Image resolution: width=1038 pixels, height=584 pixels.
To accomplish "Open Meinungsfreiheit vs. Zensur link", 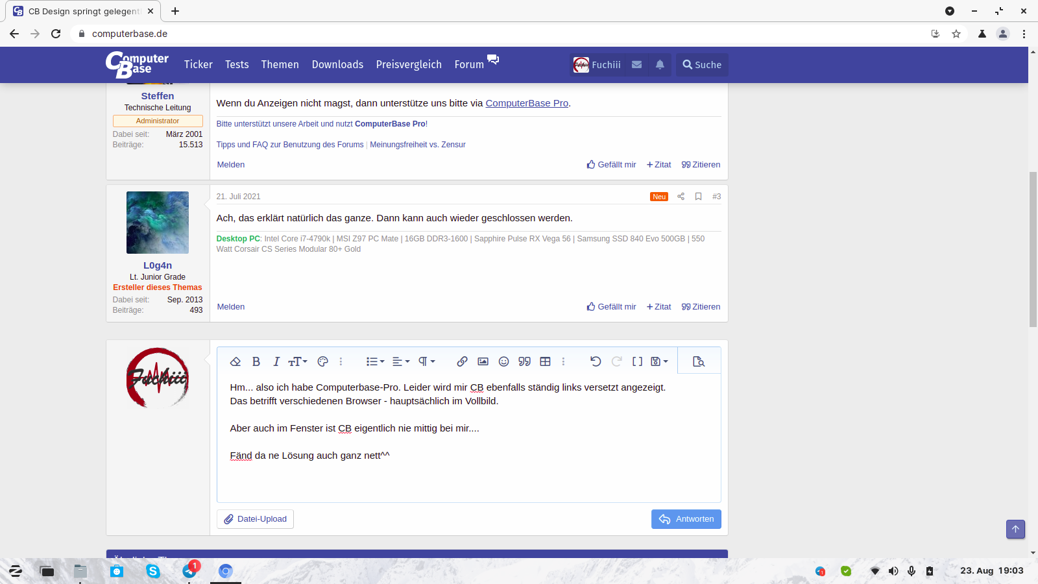I will [418, 145].
